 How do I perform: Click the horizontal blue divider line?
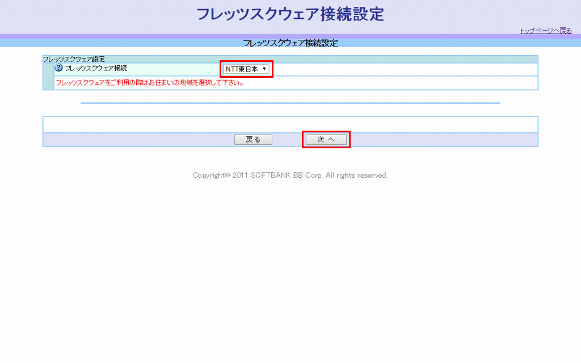tap(290, 103)
